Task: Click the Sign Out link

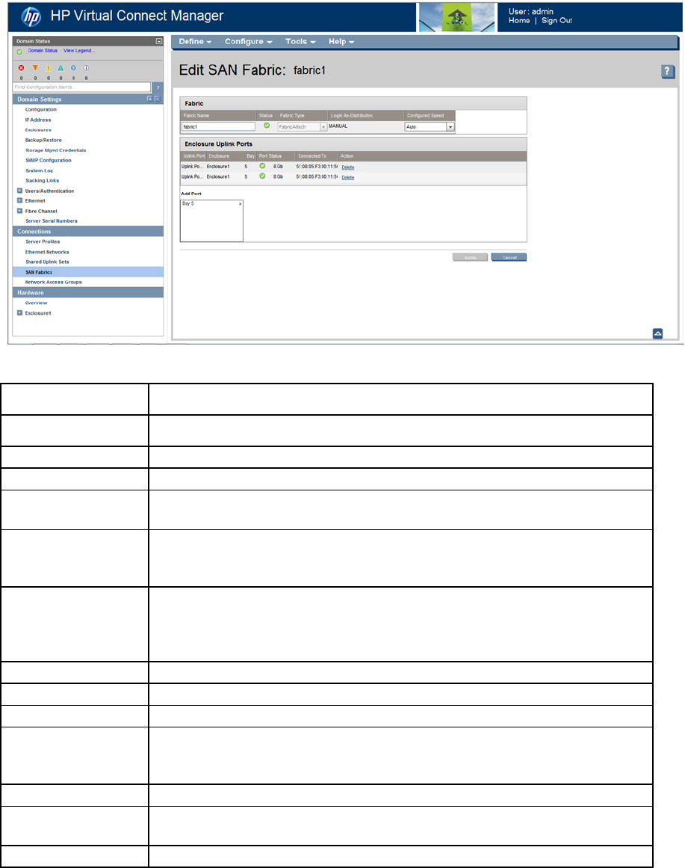Action: (557, 20)
